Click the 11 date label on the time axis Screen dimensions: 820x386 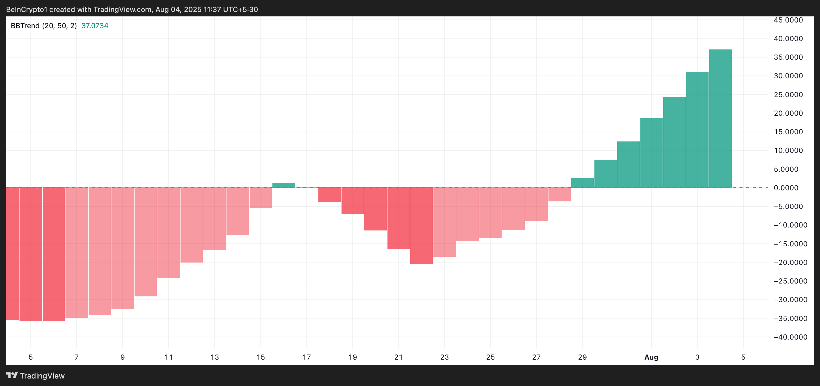click(x=169, y=357)
